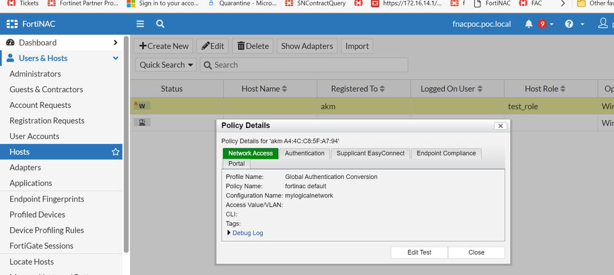Switch to the Authentication tab

(305, 153)
